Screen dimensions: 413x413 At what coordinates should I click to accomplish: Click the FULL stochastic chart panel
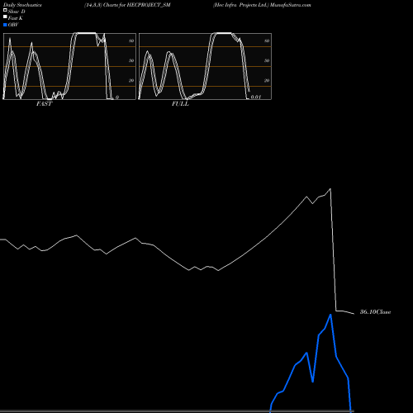pyautogui.click(x=205, y=66)
